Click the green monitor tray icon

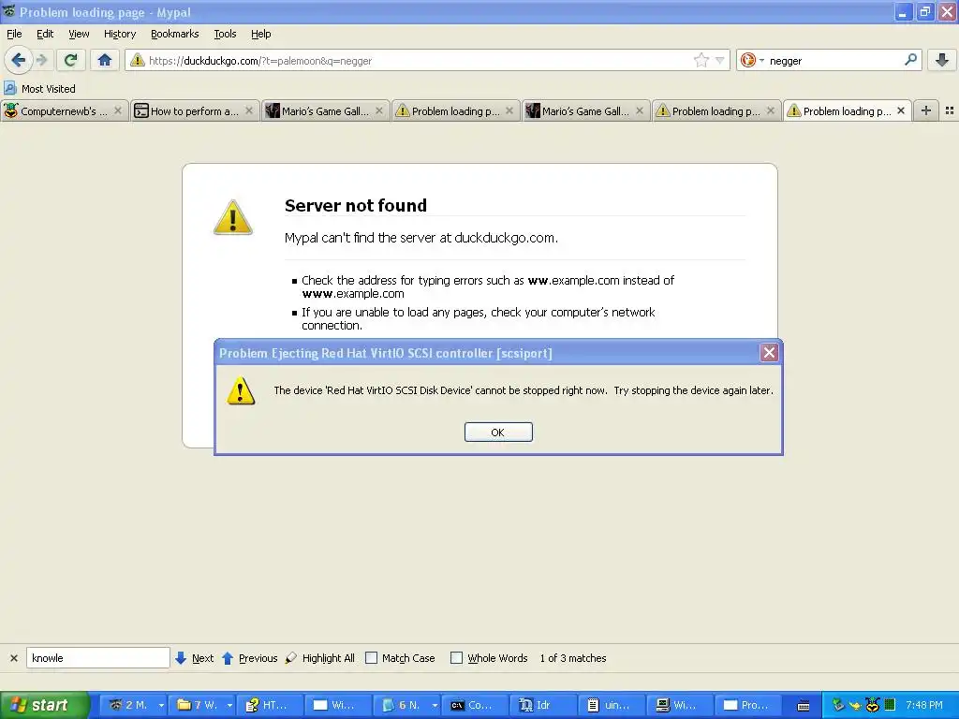[890, 705]
